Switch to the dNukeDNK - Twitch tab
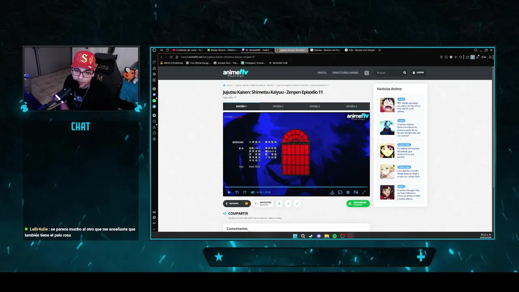 (x=257, y=50)
